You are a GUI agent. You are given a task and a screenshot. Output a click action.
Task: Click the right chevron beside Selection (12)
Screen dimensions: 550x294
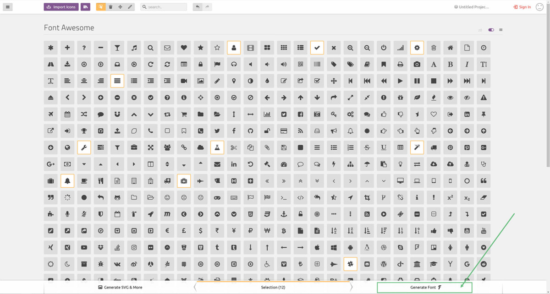tap(352, 287)
